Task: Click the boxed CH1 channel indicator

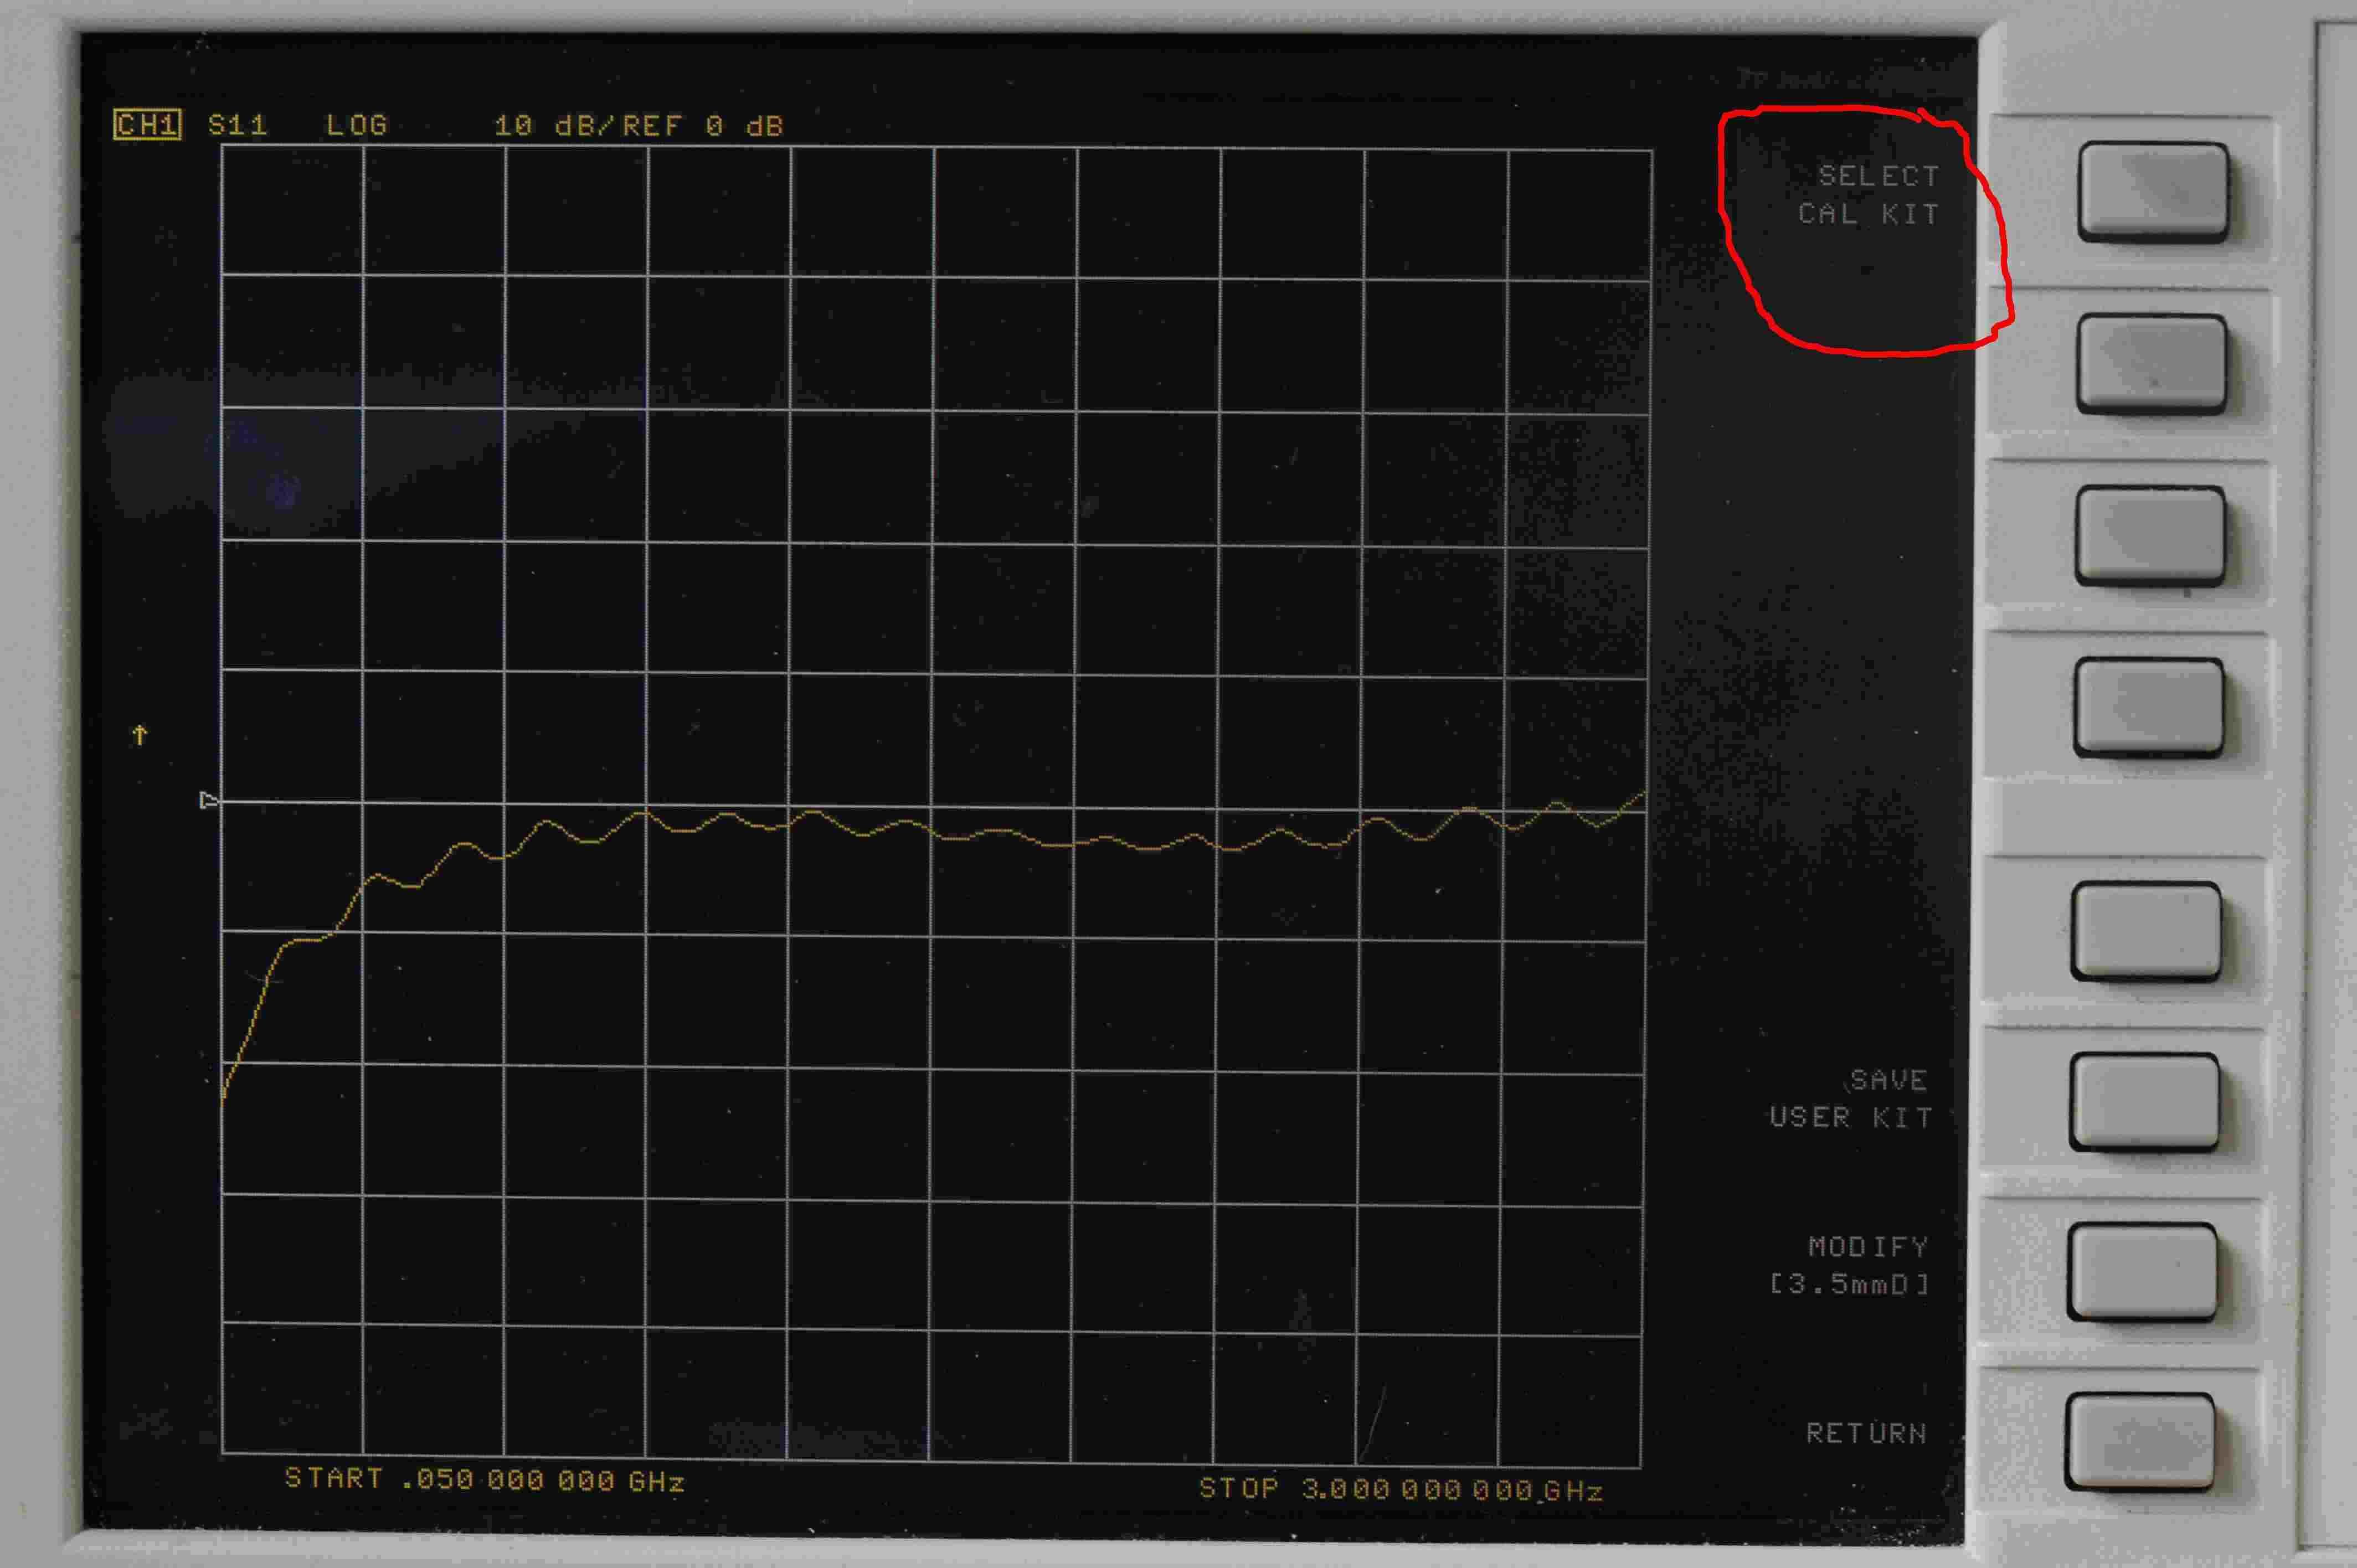Action: coord(147,125)
